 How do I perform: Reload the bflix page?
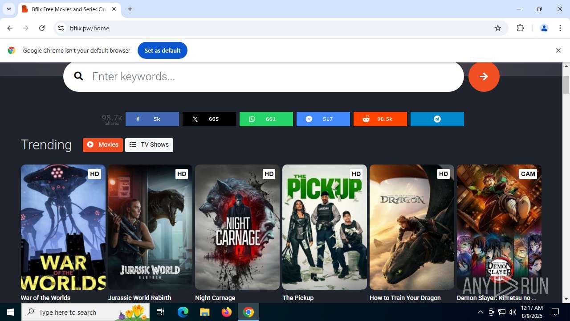[42, 28]
